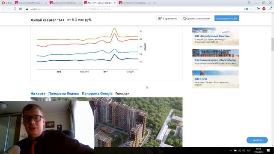Go forward to the next page

pos(9,9)
